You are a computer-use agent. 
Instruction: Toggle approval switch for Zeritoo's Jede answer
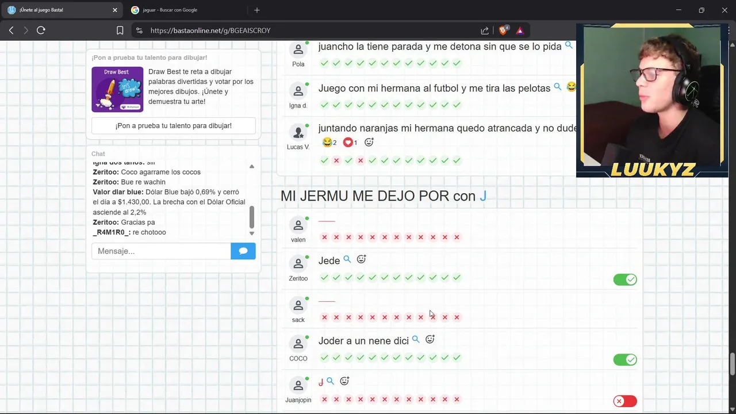click(x=625, y=279)
